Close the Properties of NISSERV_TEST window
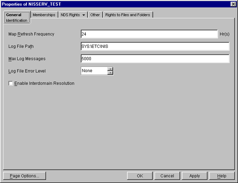The width and height of the screenshot is (238, 183). [x=233, y=4]
